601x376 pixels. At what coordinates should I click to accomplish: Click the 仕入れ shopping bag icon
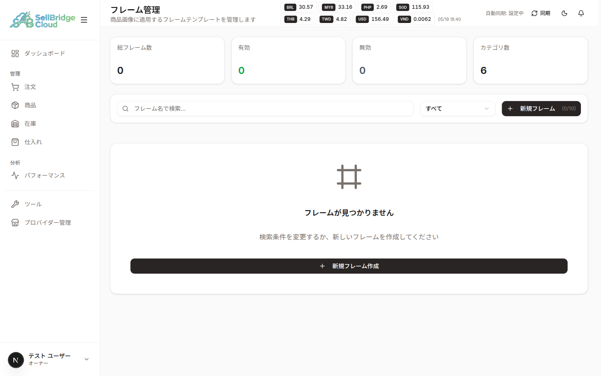15,142
